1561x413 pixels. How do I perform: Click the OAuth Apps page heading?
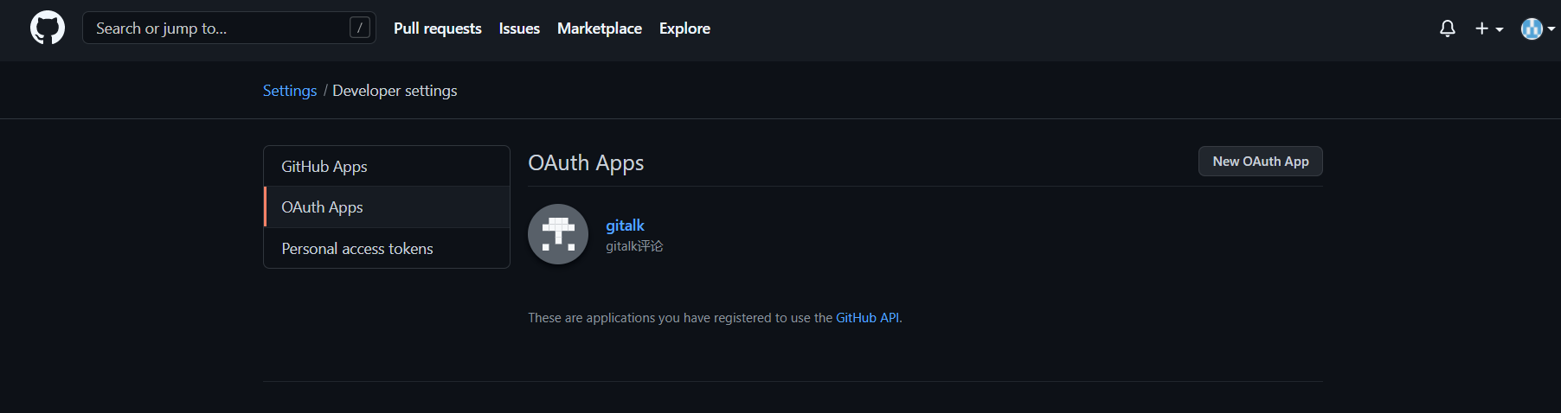click(x=586, y=163)
